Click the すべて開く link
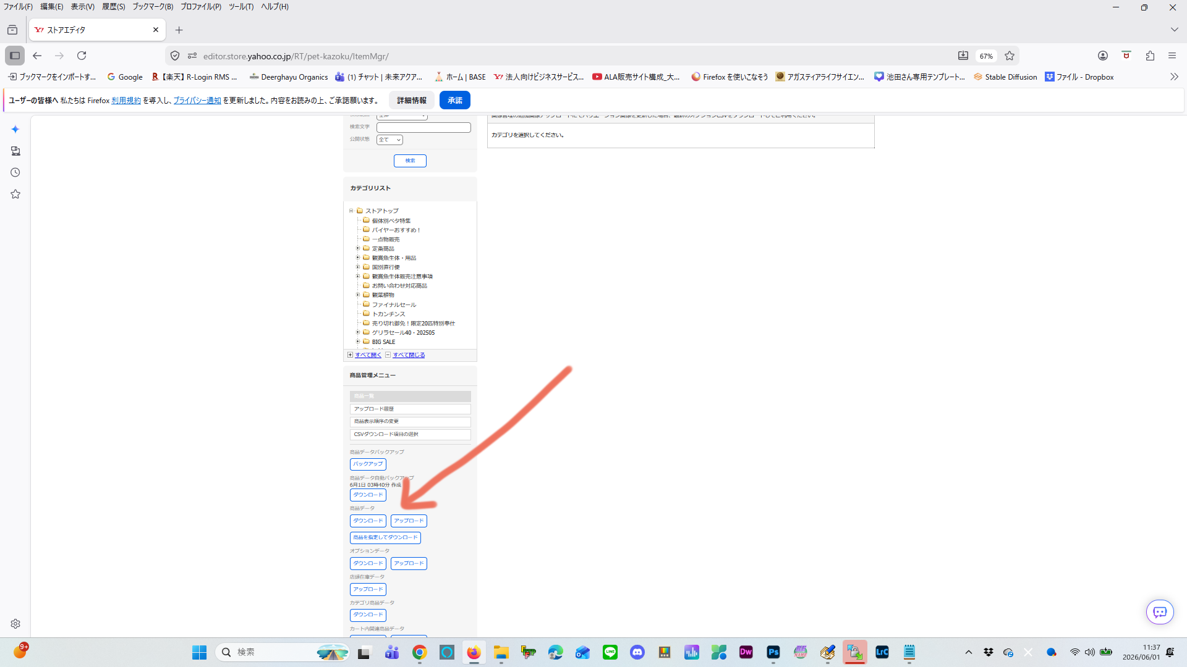This screenshot has width=1187, height=667. pos(368,355)
